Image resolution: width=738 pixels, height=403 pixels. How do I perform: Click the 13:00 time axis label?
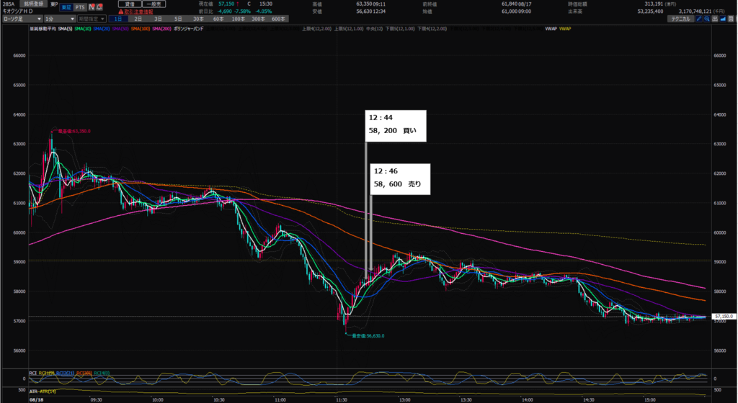404,399
